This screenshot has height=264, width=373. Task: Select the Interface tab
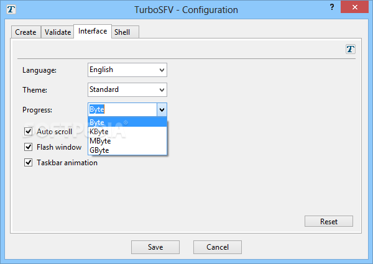point(93,31)
